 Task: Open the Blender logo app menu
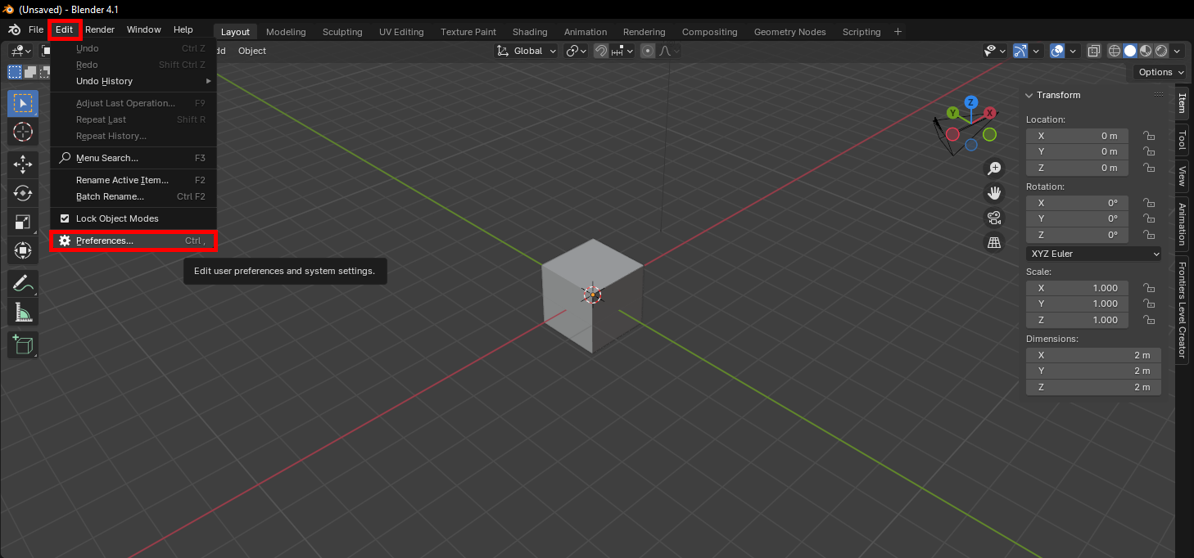[14, 30]
